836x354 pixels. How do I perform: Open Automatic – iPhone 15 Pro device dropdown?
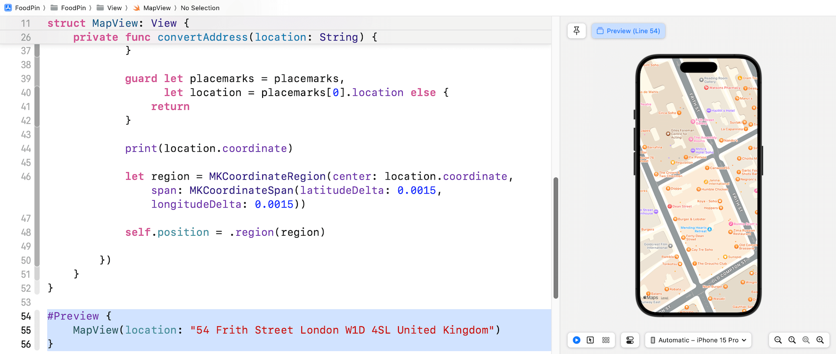(698, 340)
